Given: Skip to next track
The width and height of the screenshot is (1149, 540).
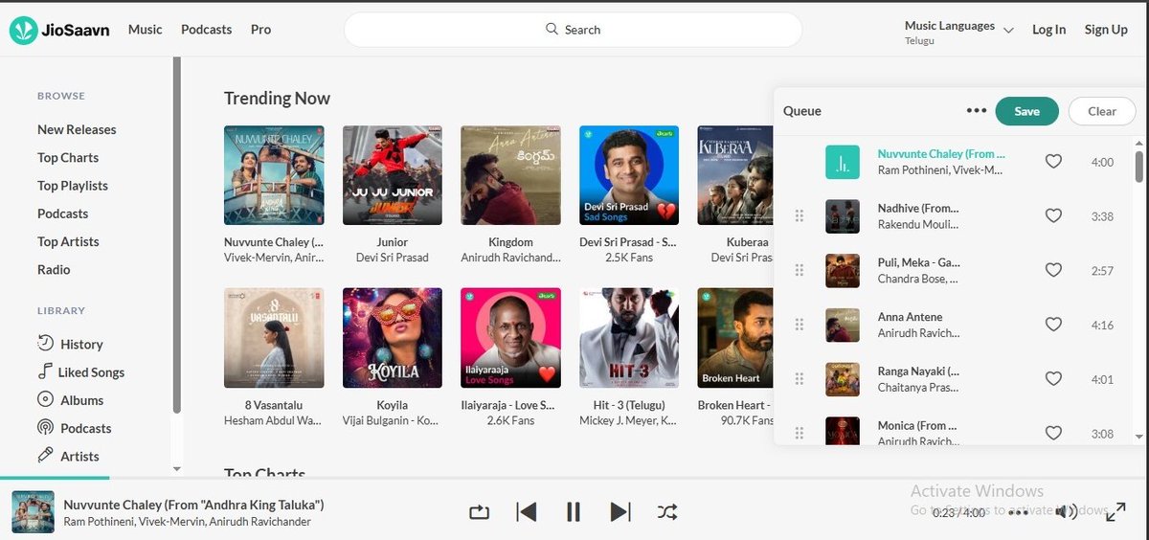Looking at the screenshot, I should pos(620,512).
